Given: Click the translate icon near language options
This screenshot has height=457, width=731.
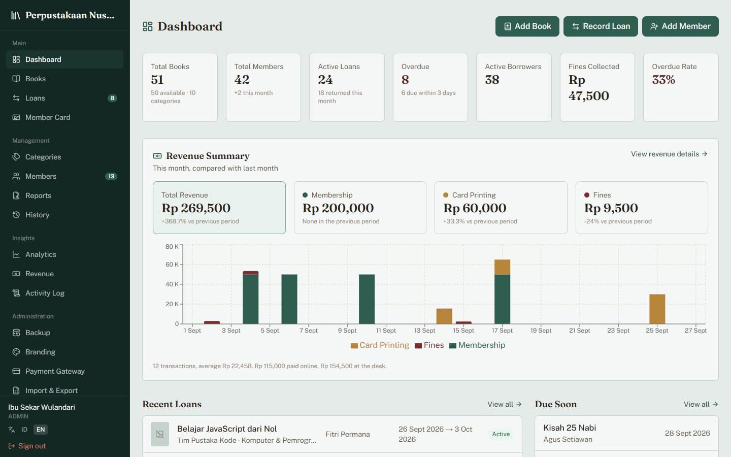Looking at the screenshot, I should pos(12,430).
